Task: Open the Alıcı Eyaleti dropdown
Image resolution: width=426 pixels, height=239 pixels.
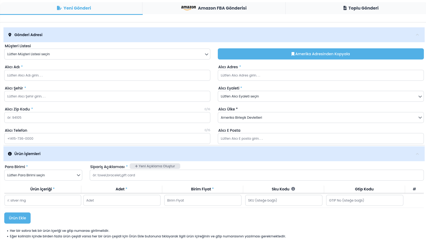Action: [x=321, y=96]
